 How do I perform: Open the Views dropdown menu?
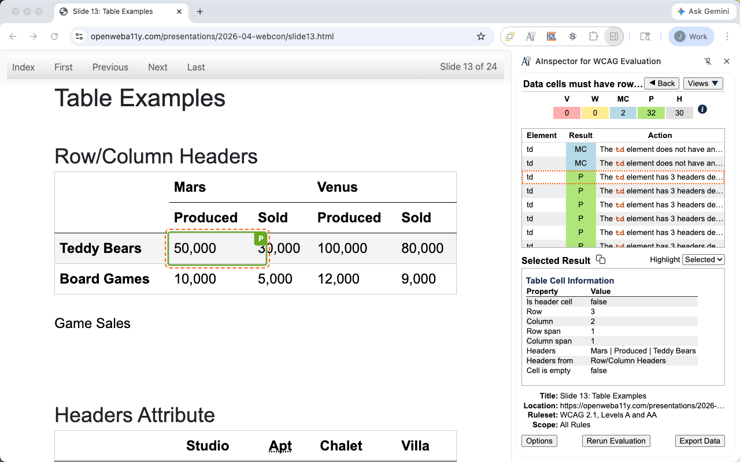pyautogui.click(x=703, y=83)
